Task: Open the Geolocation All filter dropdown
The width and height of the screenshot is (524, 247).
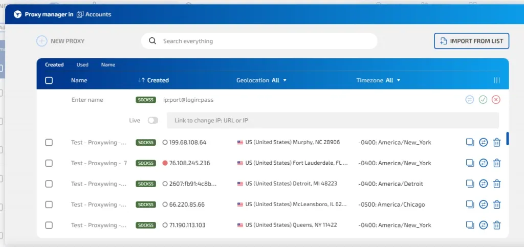Action: click(x=261, y=80)
